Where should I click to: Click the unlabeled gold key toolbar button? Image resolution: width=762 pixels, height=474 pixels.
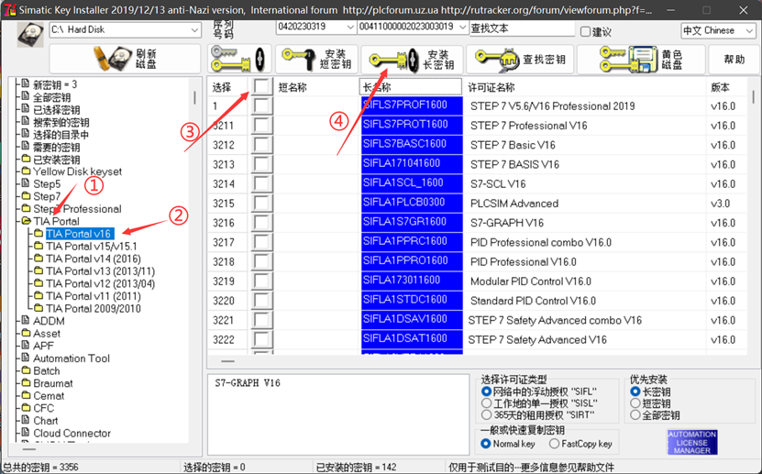click(x=237, y=60)
